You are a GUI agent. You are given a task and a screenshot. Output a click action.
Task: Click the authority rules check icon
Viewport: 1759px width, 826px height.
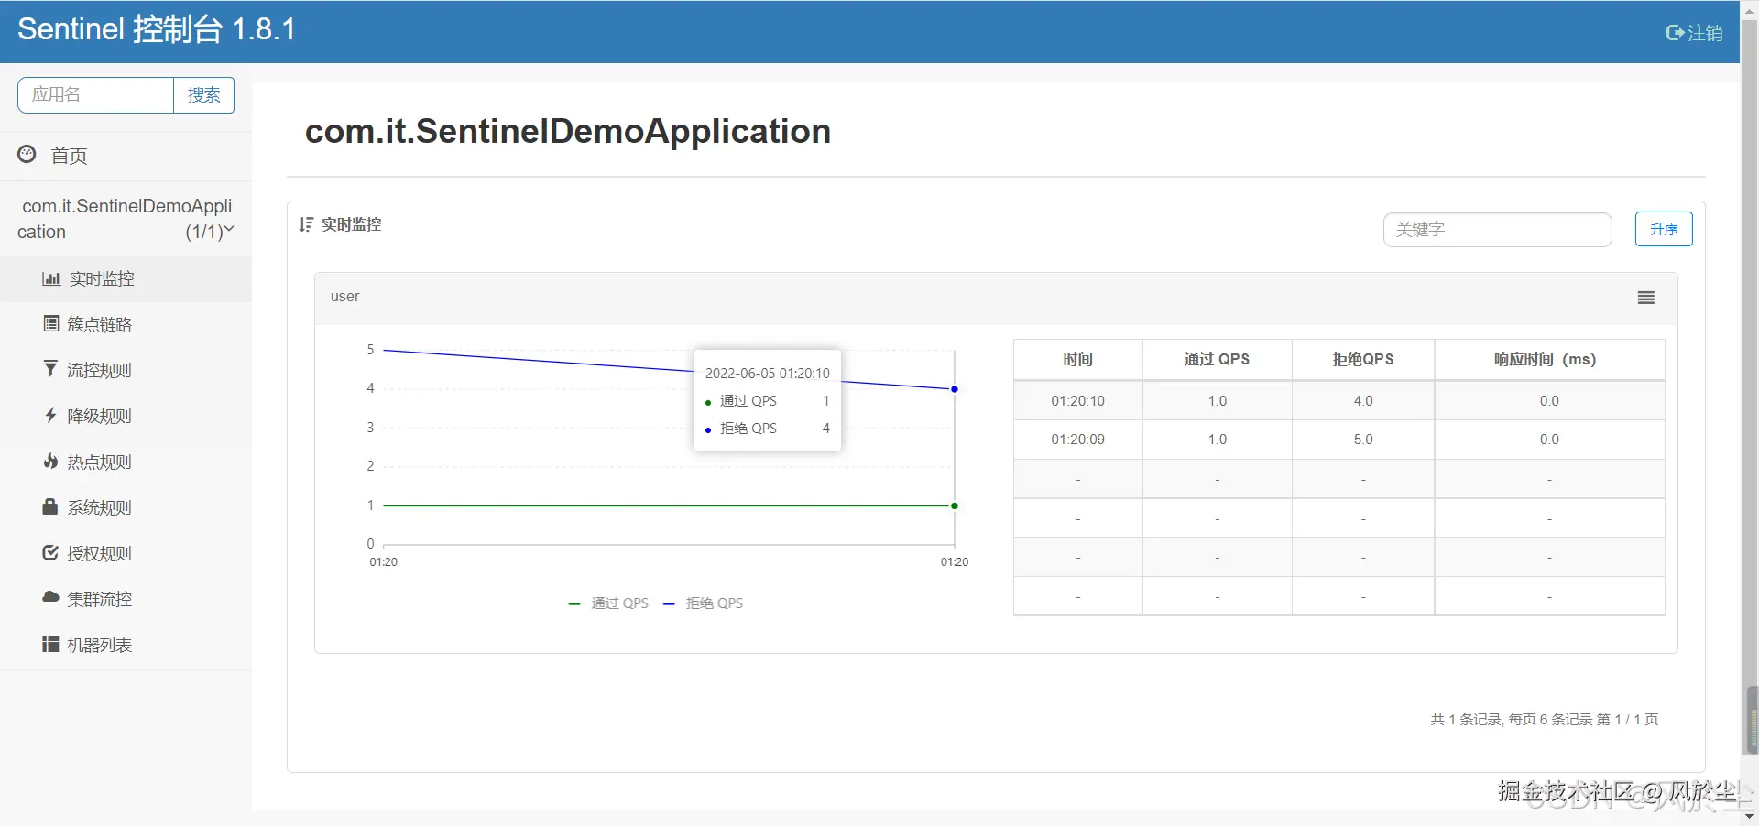pos(50,552)
